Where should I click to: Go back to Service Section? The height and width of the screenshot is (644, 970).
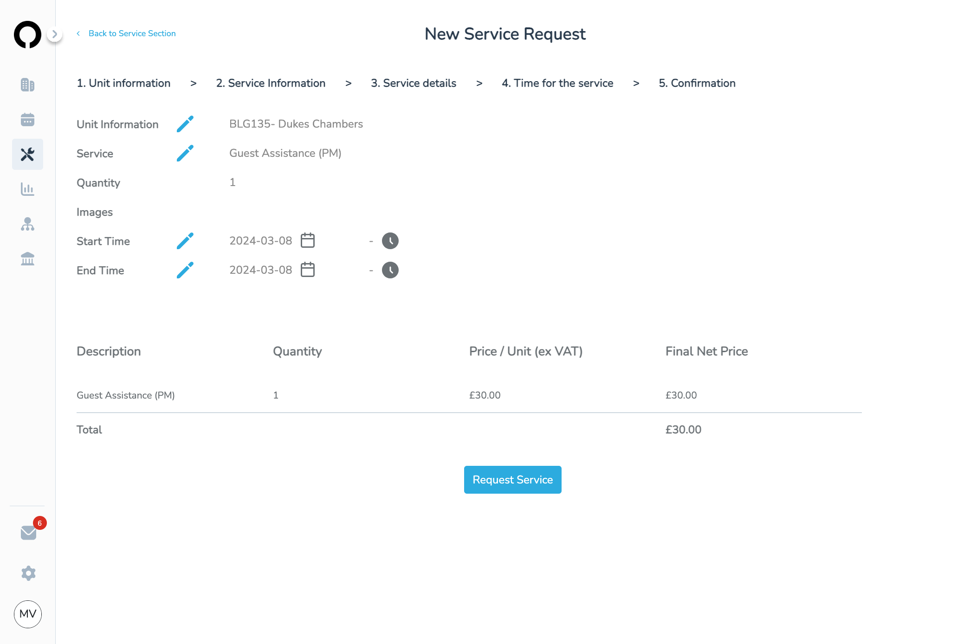pos(127,33)
